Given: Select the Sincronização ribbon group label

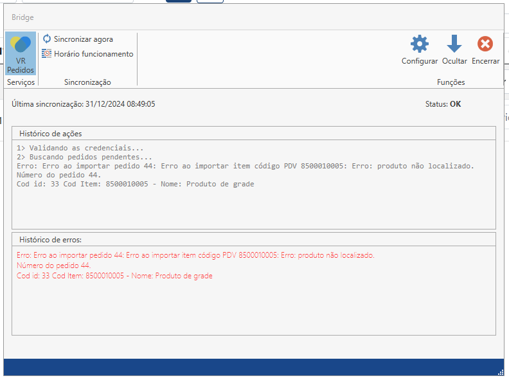Looking at the screenshot, I should [87, 82].
